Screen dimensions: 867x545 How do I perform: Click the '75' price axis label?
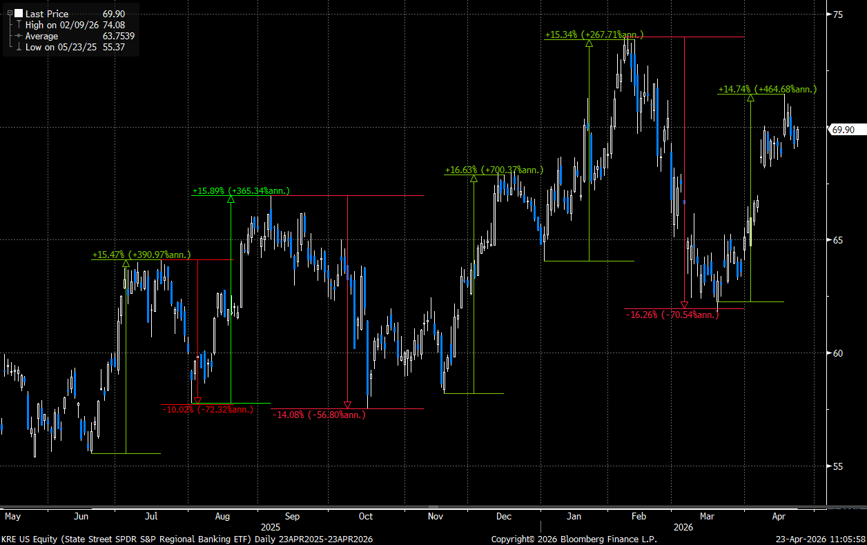pyautogui.click(x=837, y=14)
